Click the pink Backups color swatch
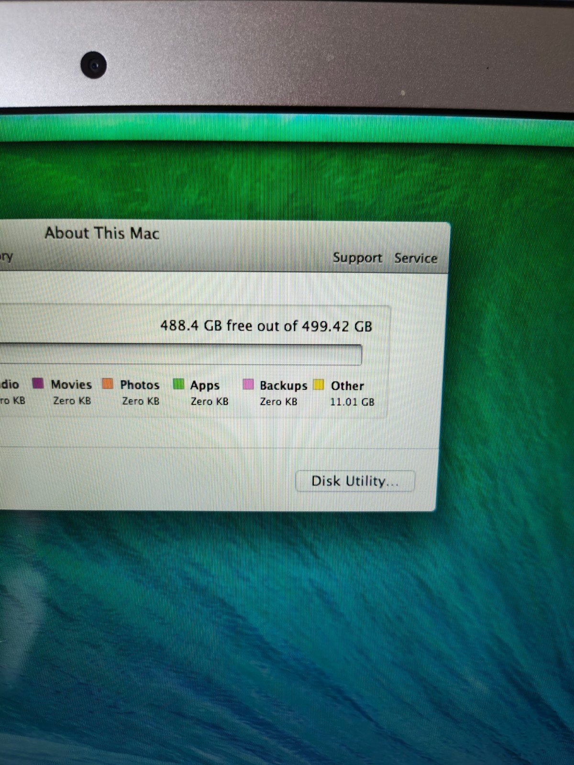The height and width of the screenshot is (765, 574). (x=248, y=384)
